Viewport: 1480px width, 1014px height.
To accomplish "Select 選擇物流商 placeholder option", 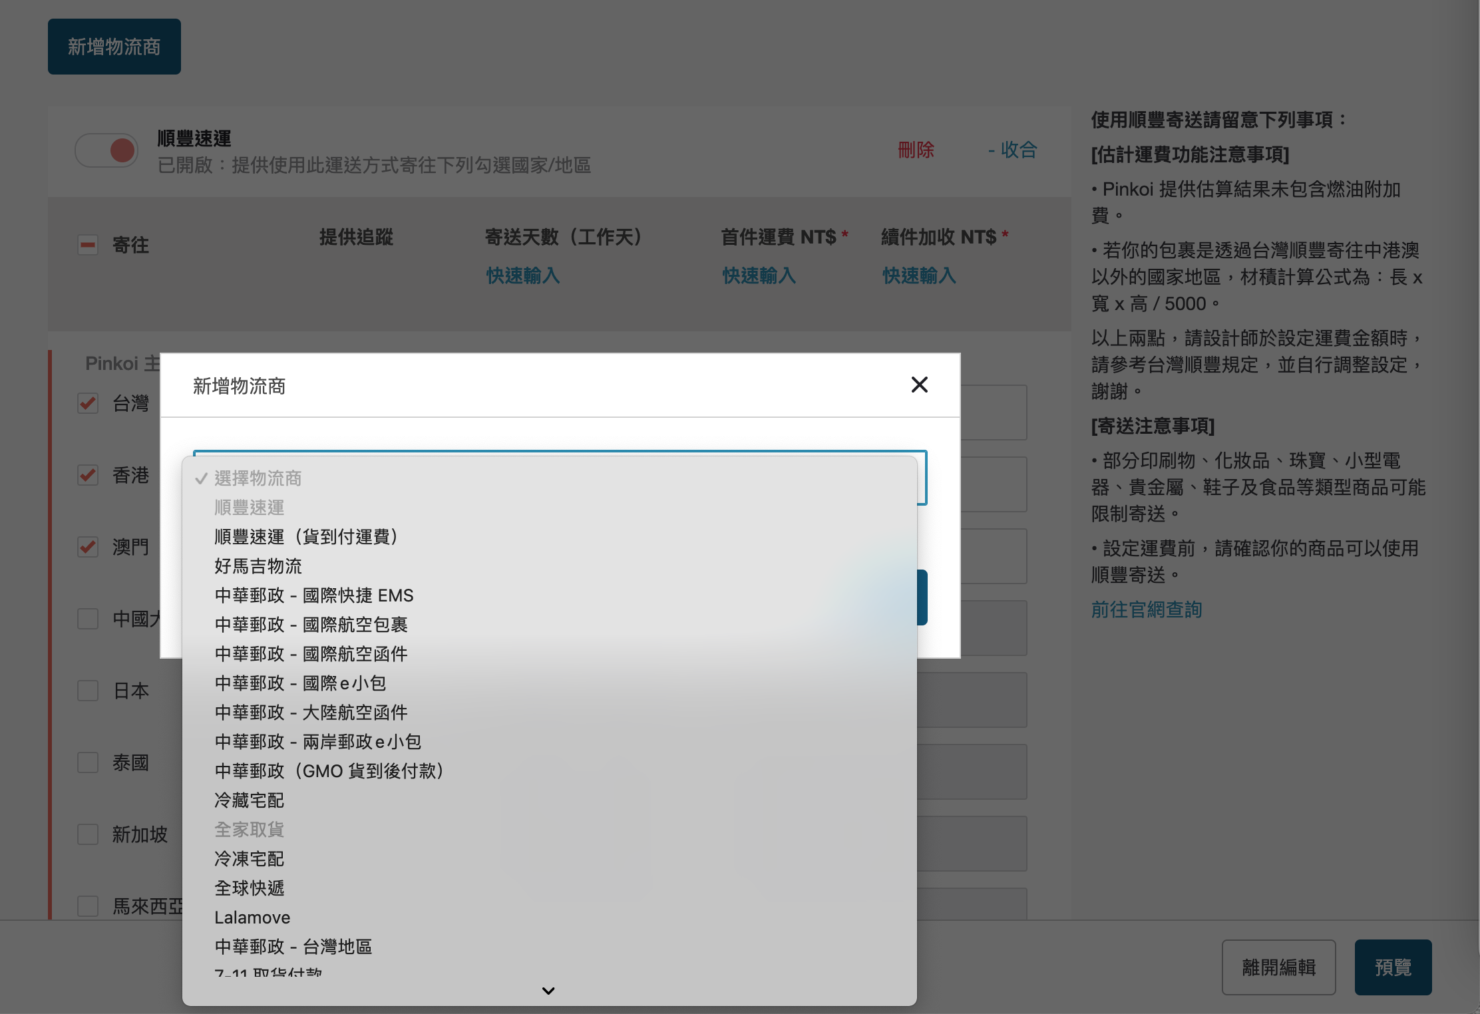I will (550, 478).
